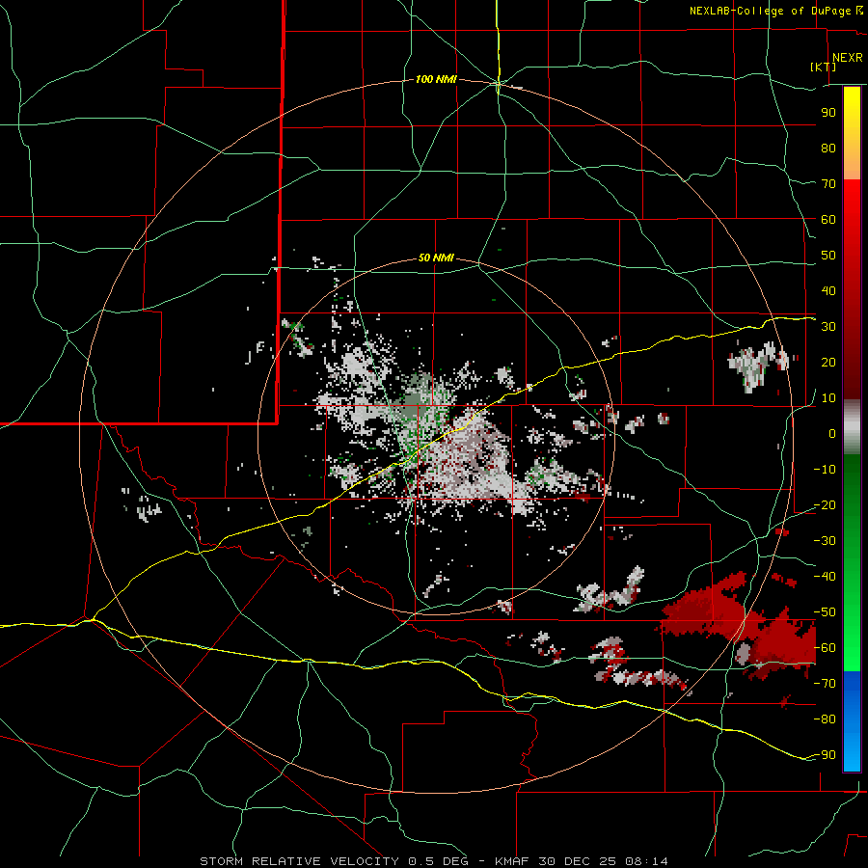Click the -90 value on the velocity scale
Screen dimensions: 868x868
tap(825, 755)
